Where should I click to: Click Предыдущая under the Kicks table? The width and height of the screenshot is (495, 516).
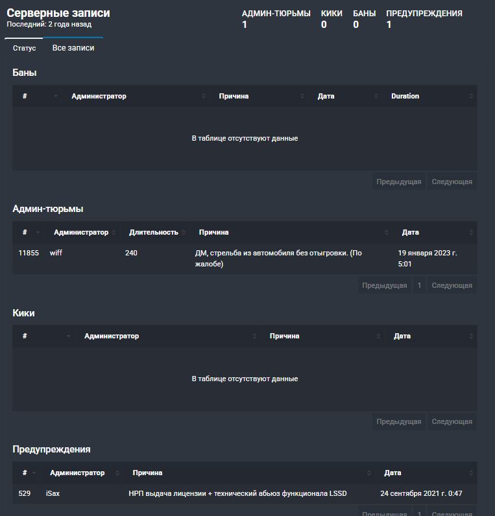[398, 421]
